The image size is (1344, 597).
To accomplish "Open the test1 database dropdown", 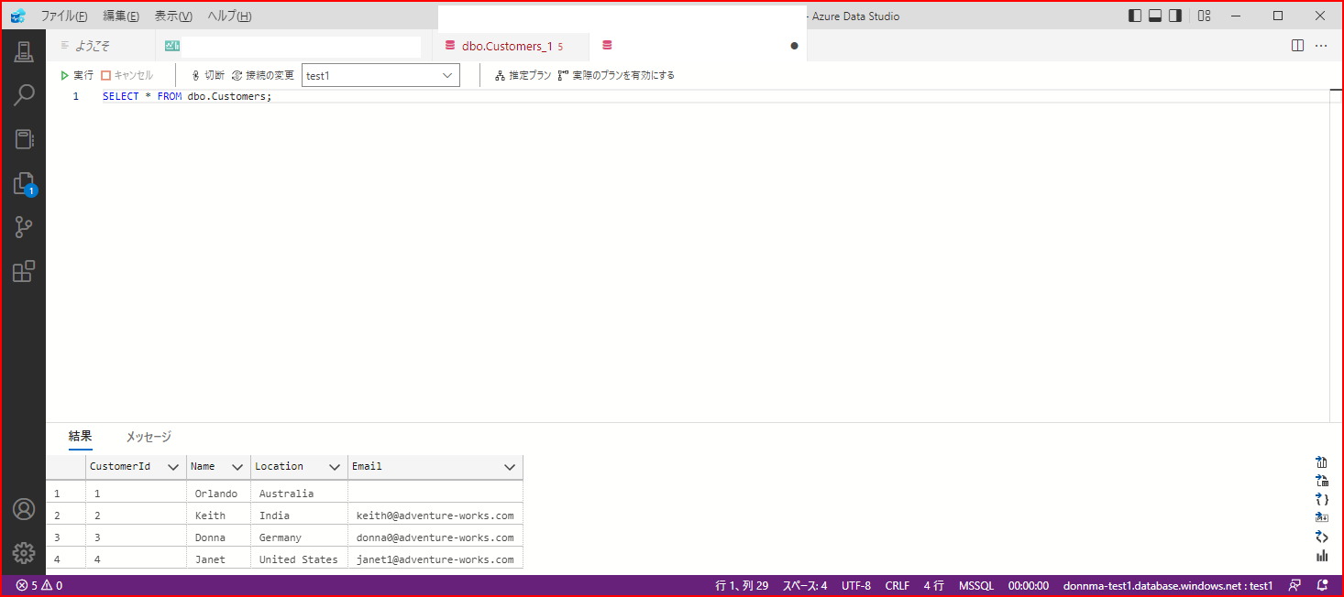I will click(x=380, y=75).
